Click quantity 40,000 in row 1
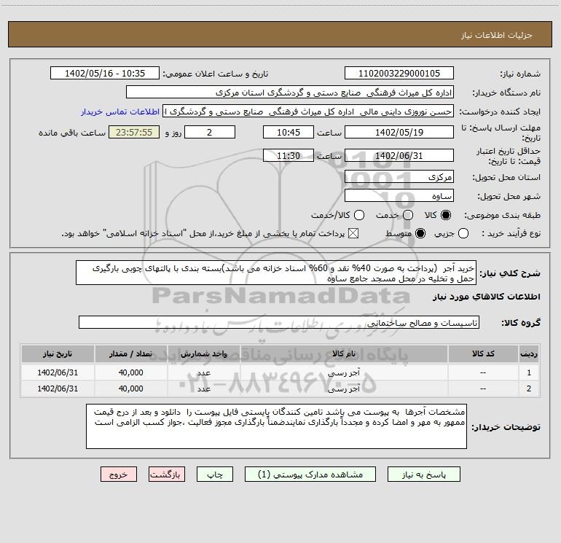Image resolution: width=561 pixels, height=543 pixels. tap(131, 372)
